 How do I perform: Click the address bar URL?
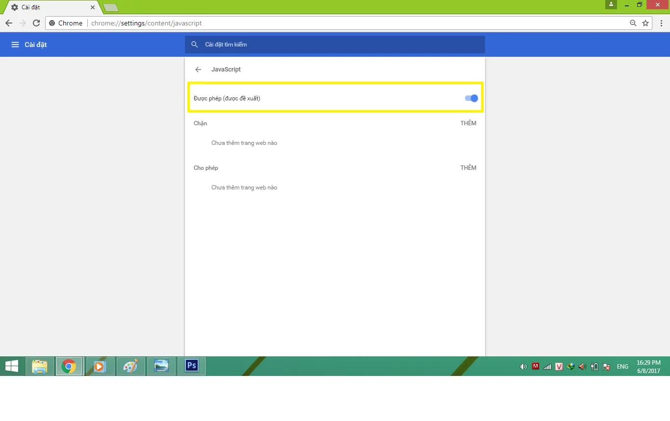pyautogui.click(x=146, y=23)
